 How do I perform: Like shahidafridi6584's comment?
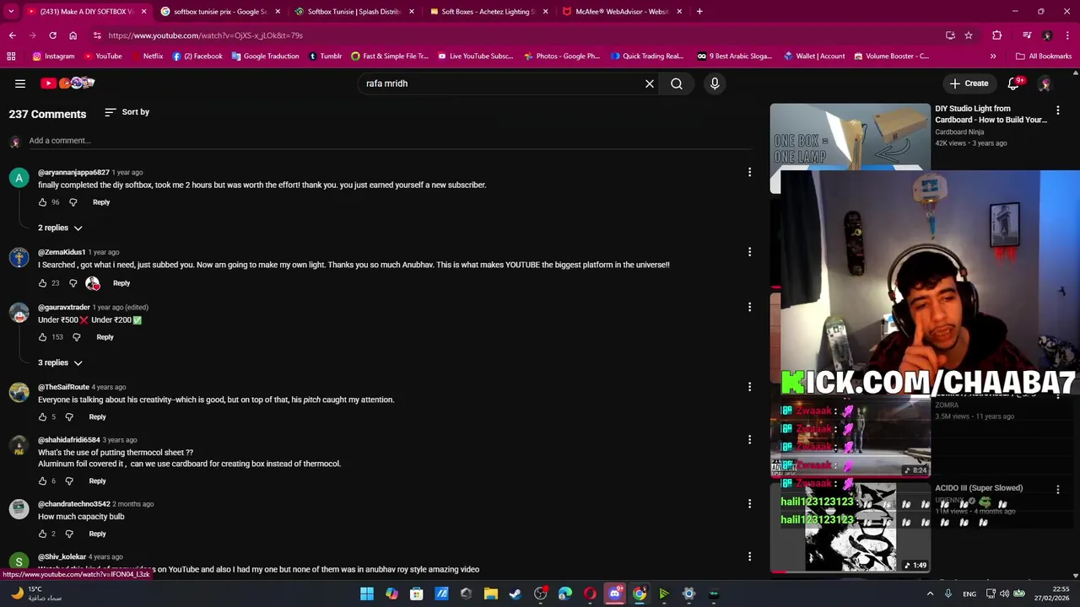pos(42,481)
